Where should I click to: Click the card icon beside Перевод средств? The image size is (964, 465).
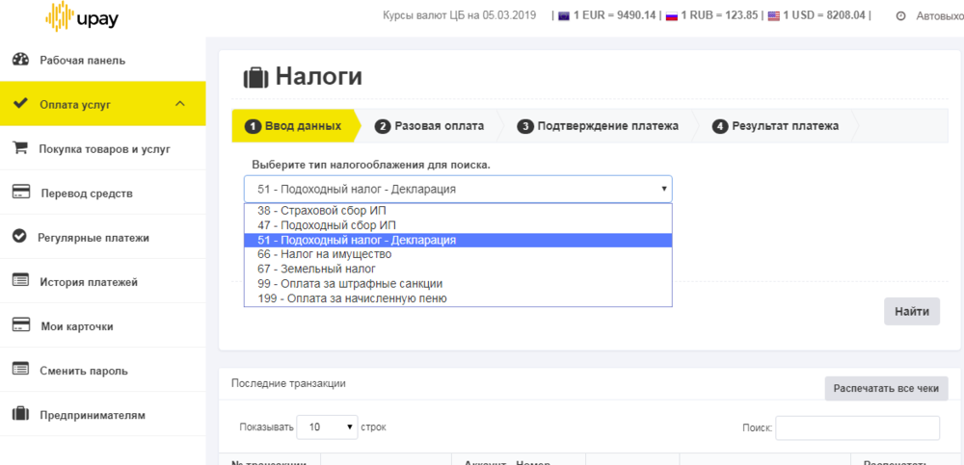click(19, 193)
